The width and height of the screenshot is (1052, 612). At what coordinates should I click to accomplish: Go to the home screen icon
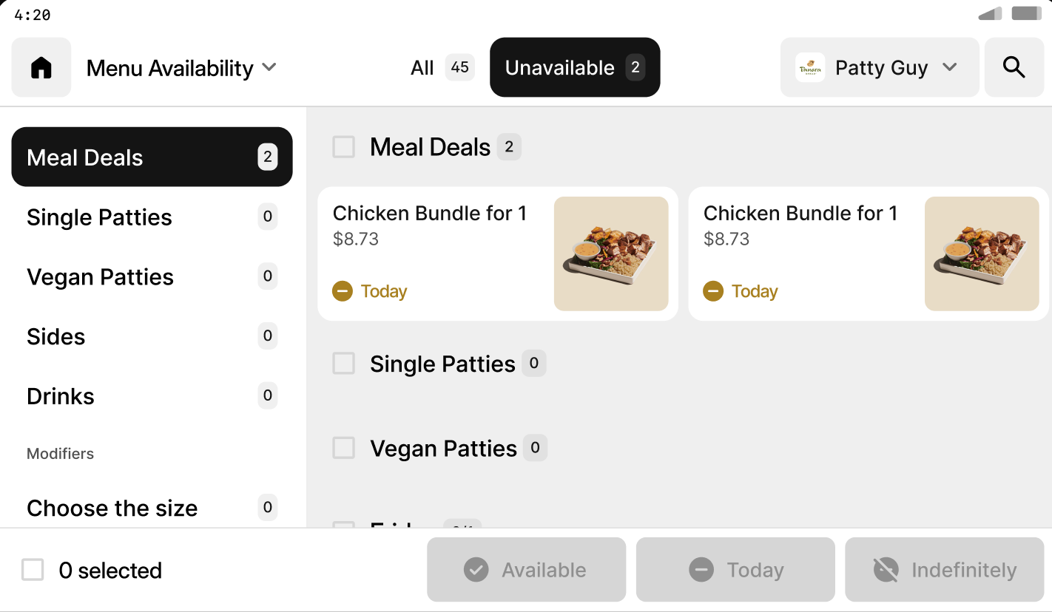pyautogui.click(x=41, y=67)
